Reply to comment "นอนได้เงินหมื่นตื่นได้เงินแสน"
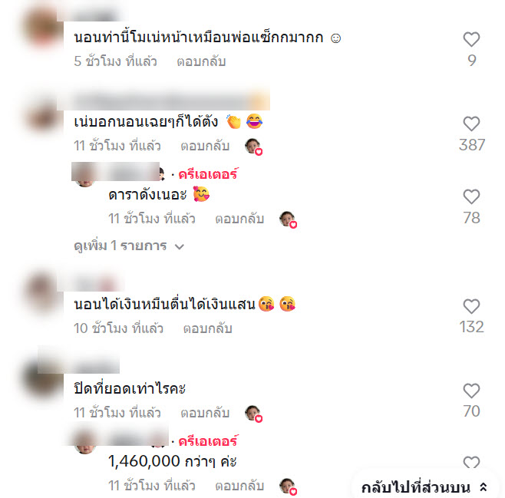 (x=208, y=328)
